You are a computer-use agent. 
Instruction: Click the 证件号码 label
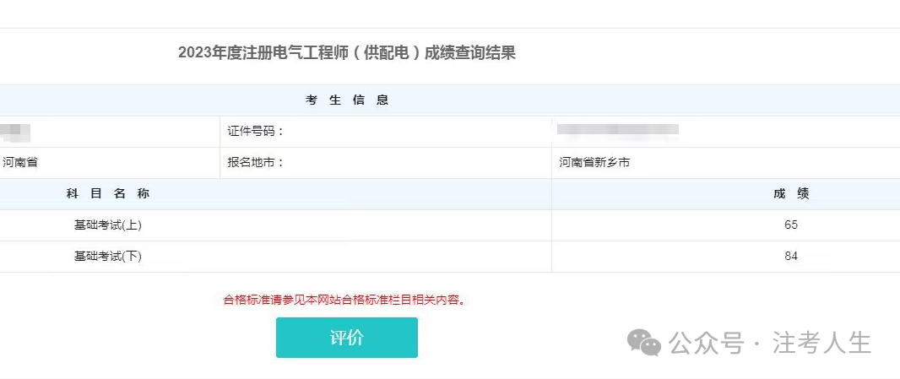pyautogui.click(x=256, y=132)
